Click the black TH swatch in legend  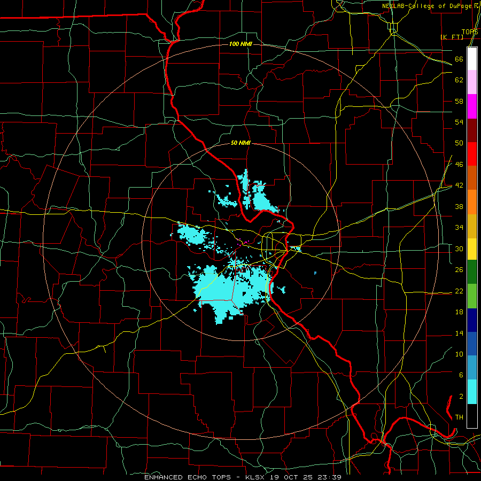[x=472, y=416]
